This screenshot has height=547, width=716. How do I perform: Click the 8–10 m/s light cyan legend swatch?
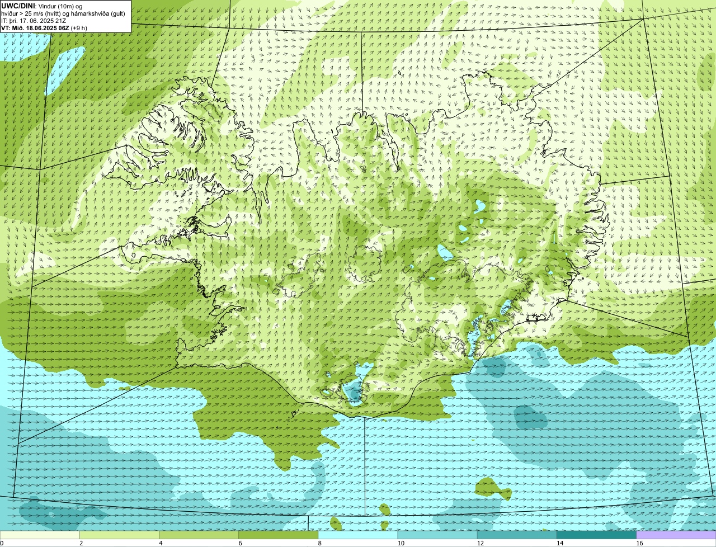(358, 535)
